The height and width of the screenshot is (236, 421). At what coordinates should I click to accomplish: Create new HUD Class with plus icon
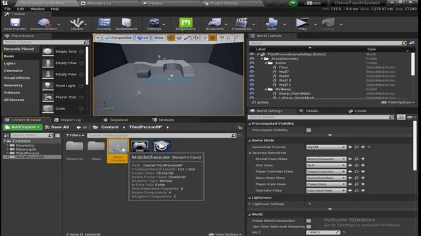click(363, 165)
